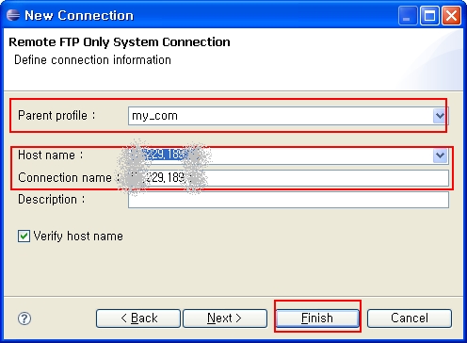Toggle the Verify host name checkbox
This screenshot has height=343, width=467.
click(24, 236)
